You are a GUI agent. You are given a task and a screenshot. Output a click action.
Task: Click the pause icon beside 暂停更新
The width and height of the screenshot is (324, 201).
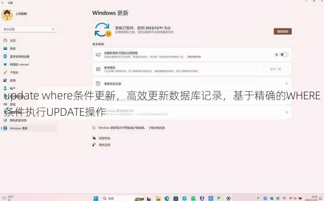click(98, 69)
